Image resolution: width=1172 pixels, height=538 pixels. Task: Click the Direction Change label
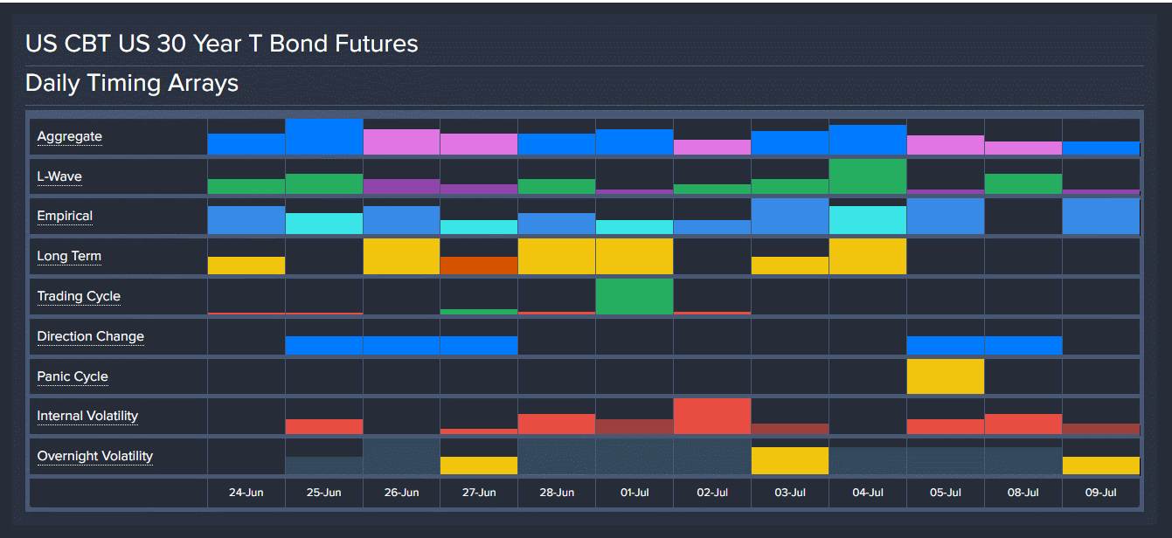[x=90, y=336]
